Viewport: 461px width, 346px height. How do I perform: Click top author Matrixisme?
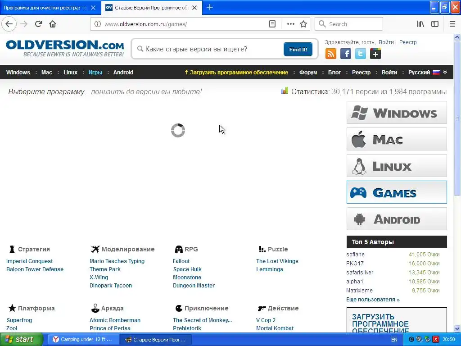coord(359,291)
